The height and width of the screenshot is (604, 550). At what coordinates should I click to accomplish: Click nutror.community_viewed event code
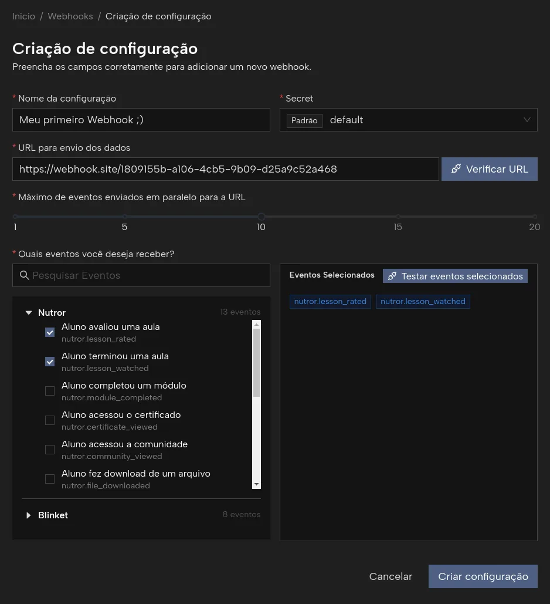(x=111, y=456)
